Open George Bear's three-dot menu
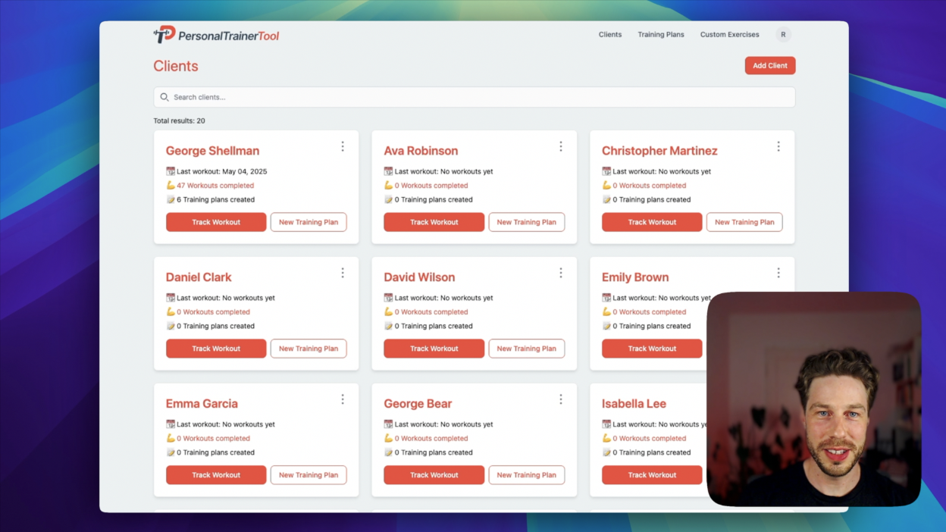 (561, 399)
